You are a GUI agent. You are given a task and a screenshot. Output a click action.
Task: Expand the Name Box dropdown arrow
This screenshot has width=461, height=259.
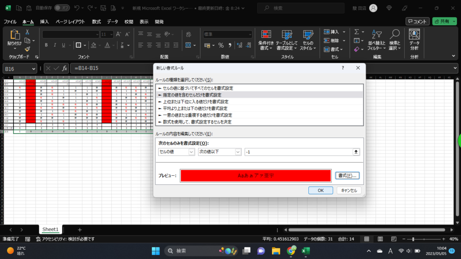coord(33,69)
